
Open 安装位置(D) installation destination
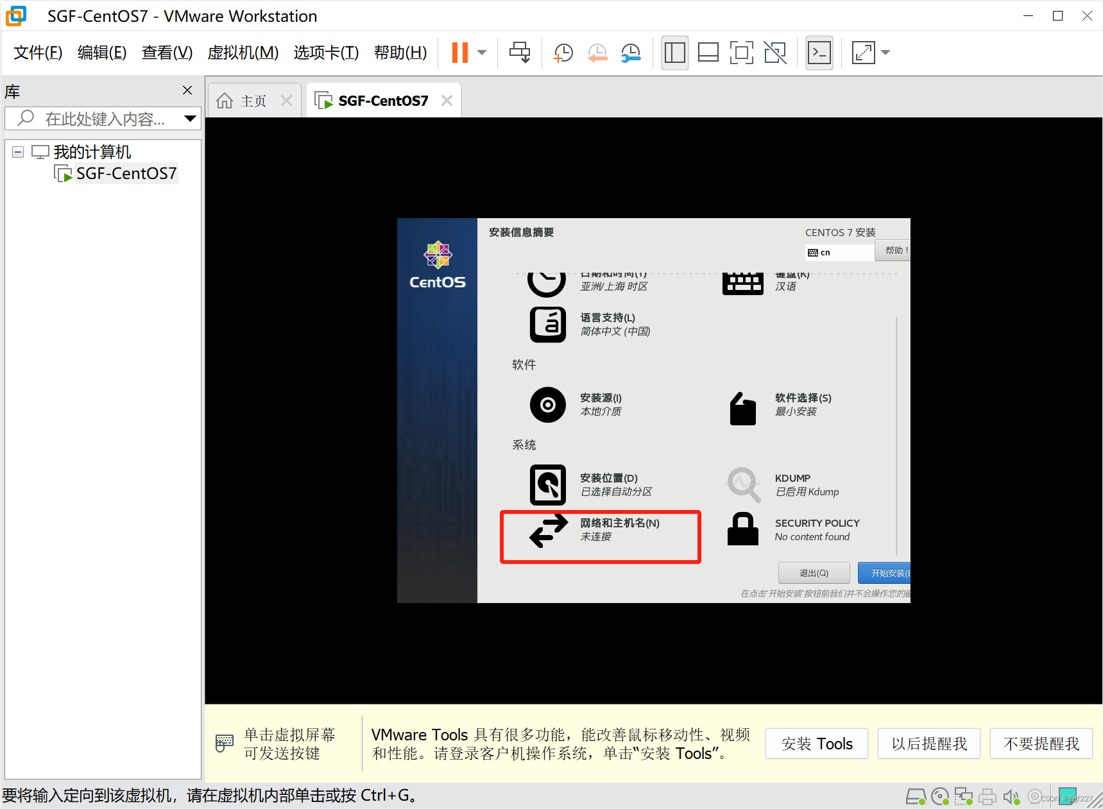[x=591, y=485]
